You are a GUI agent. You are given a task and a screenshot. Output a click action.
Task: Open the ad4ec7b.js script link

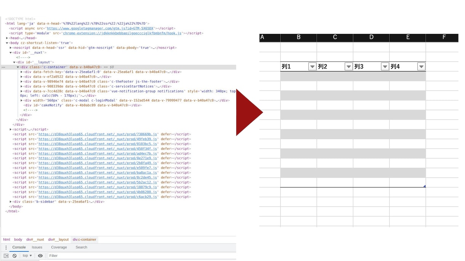click(98, 154)
